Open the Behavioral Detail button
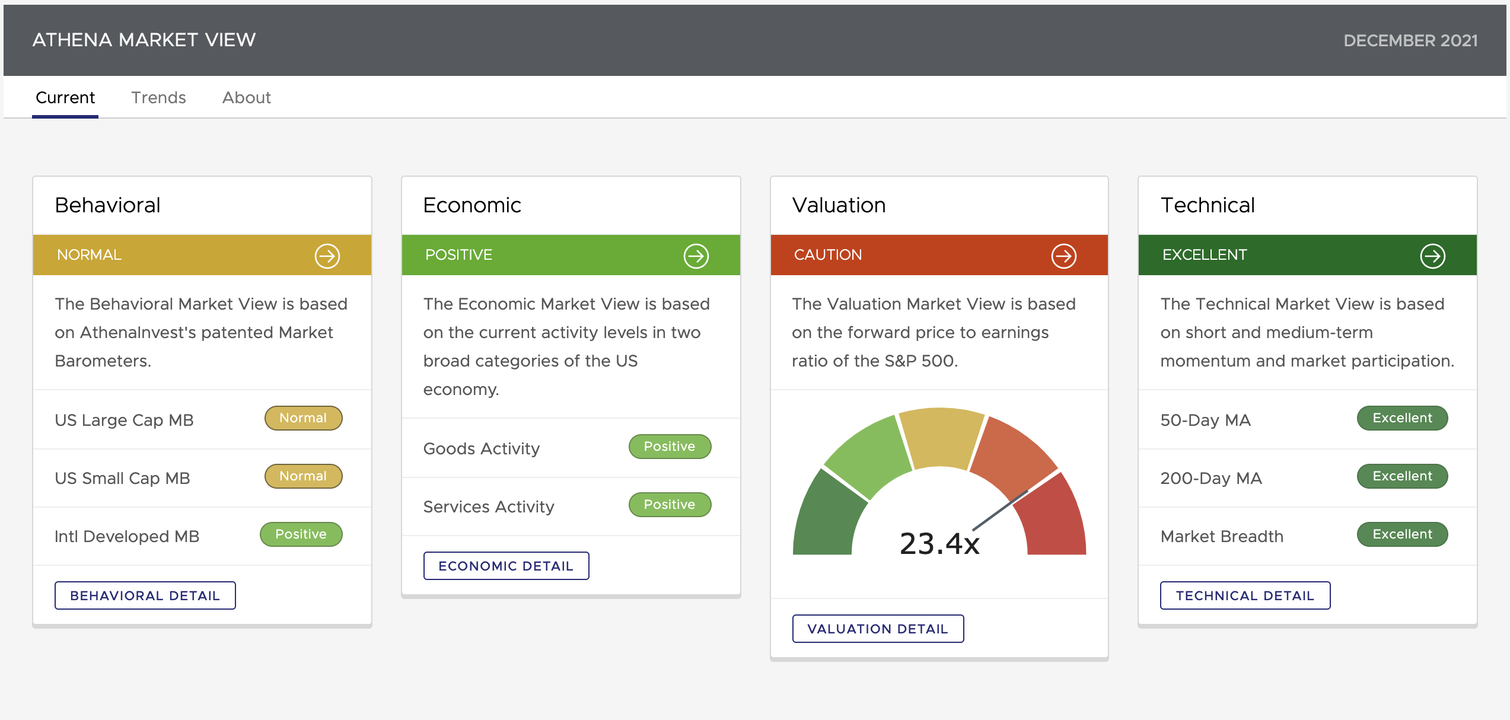The image size is (1510, 720). 145,595
